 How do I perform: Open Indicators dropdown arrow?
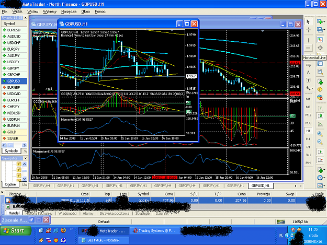(324, 170)
